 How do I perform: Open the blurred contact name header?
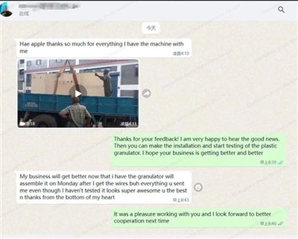tap(49, 6)
